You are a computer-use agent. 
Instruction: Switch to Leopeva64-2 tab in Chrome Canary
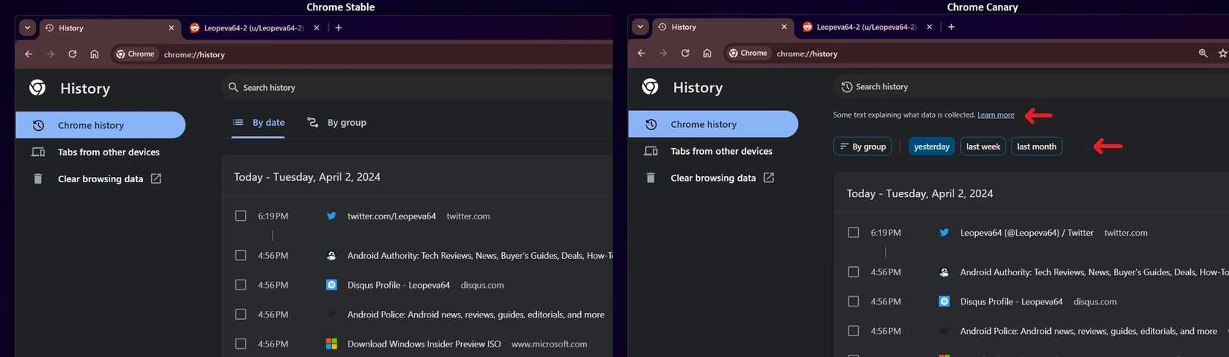pos(866,27)
